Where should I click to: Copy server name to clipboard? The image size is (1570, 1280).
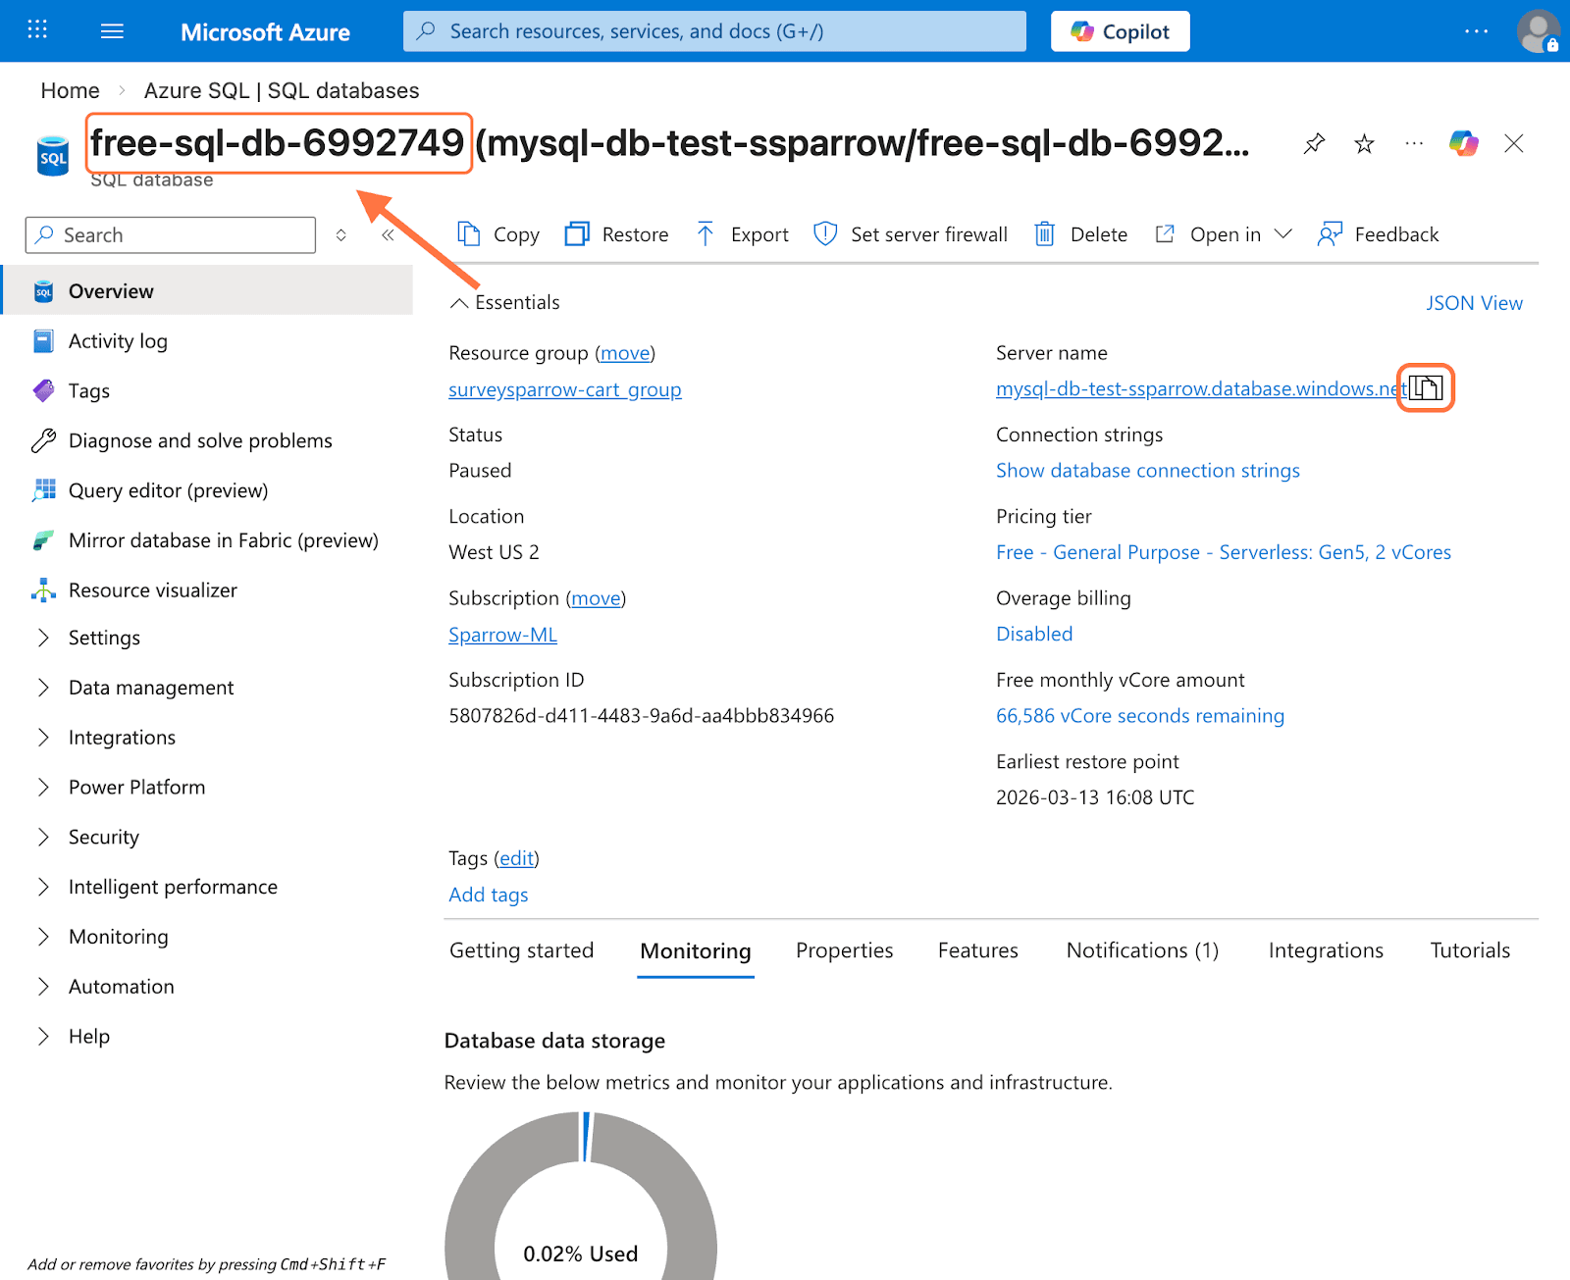click(x=1426, y=388)
